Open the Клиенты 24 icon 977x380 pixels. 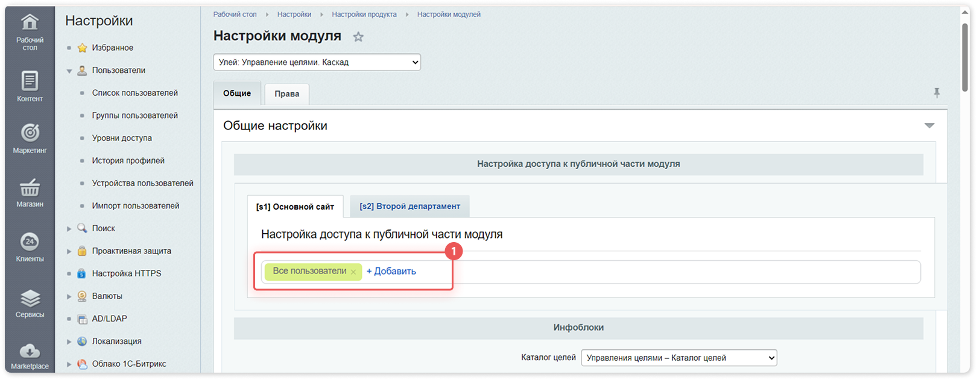30,242
